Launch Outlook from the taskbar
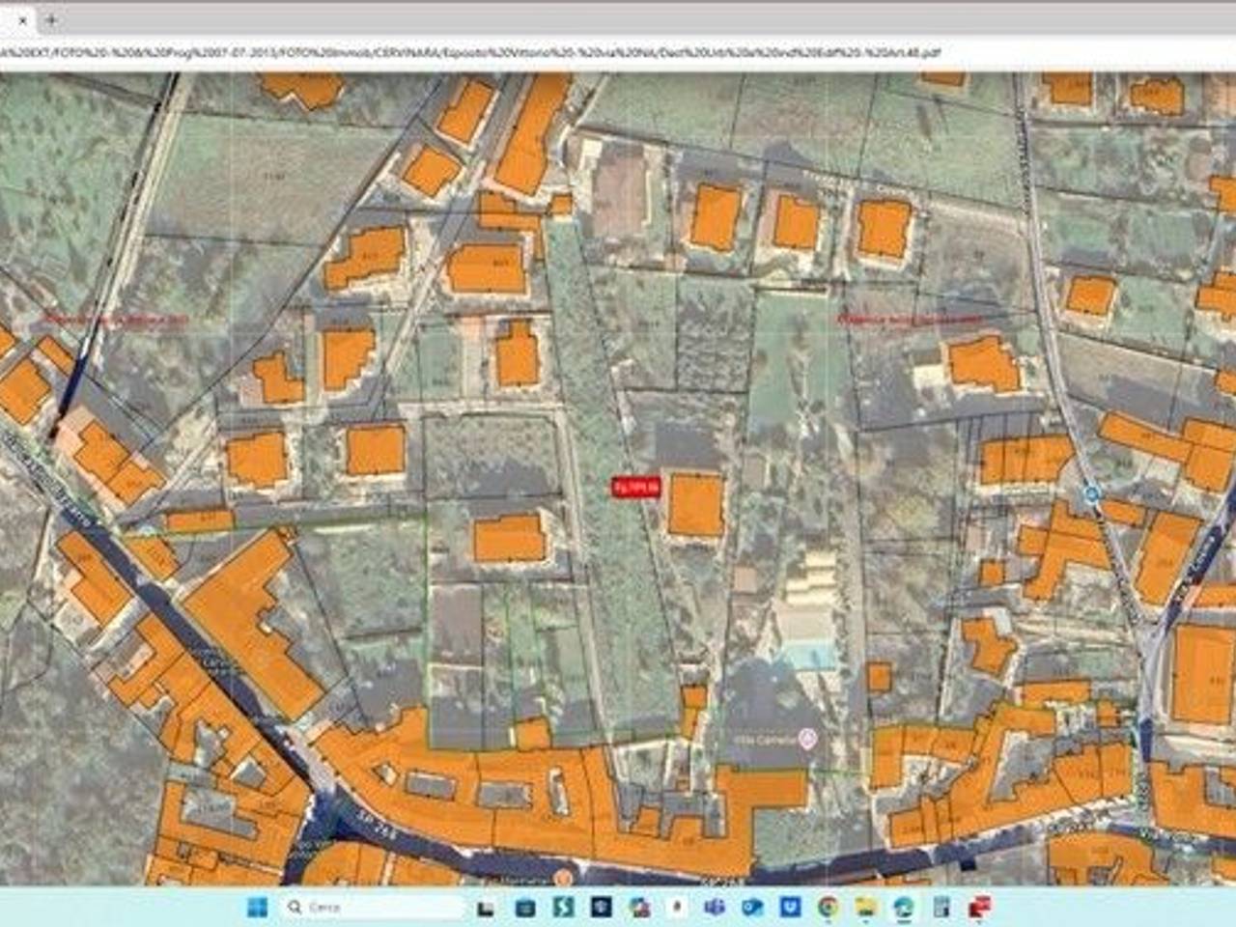This screenshot has height=927, width=1236. [752, 908]
